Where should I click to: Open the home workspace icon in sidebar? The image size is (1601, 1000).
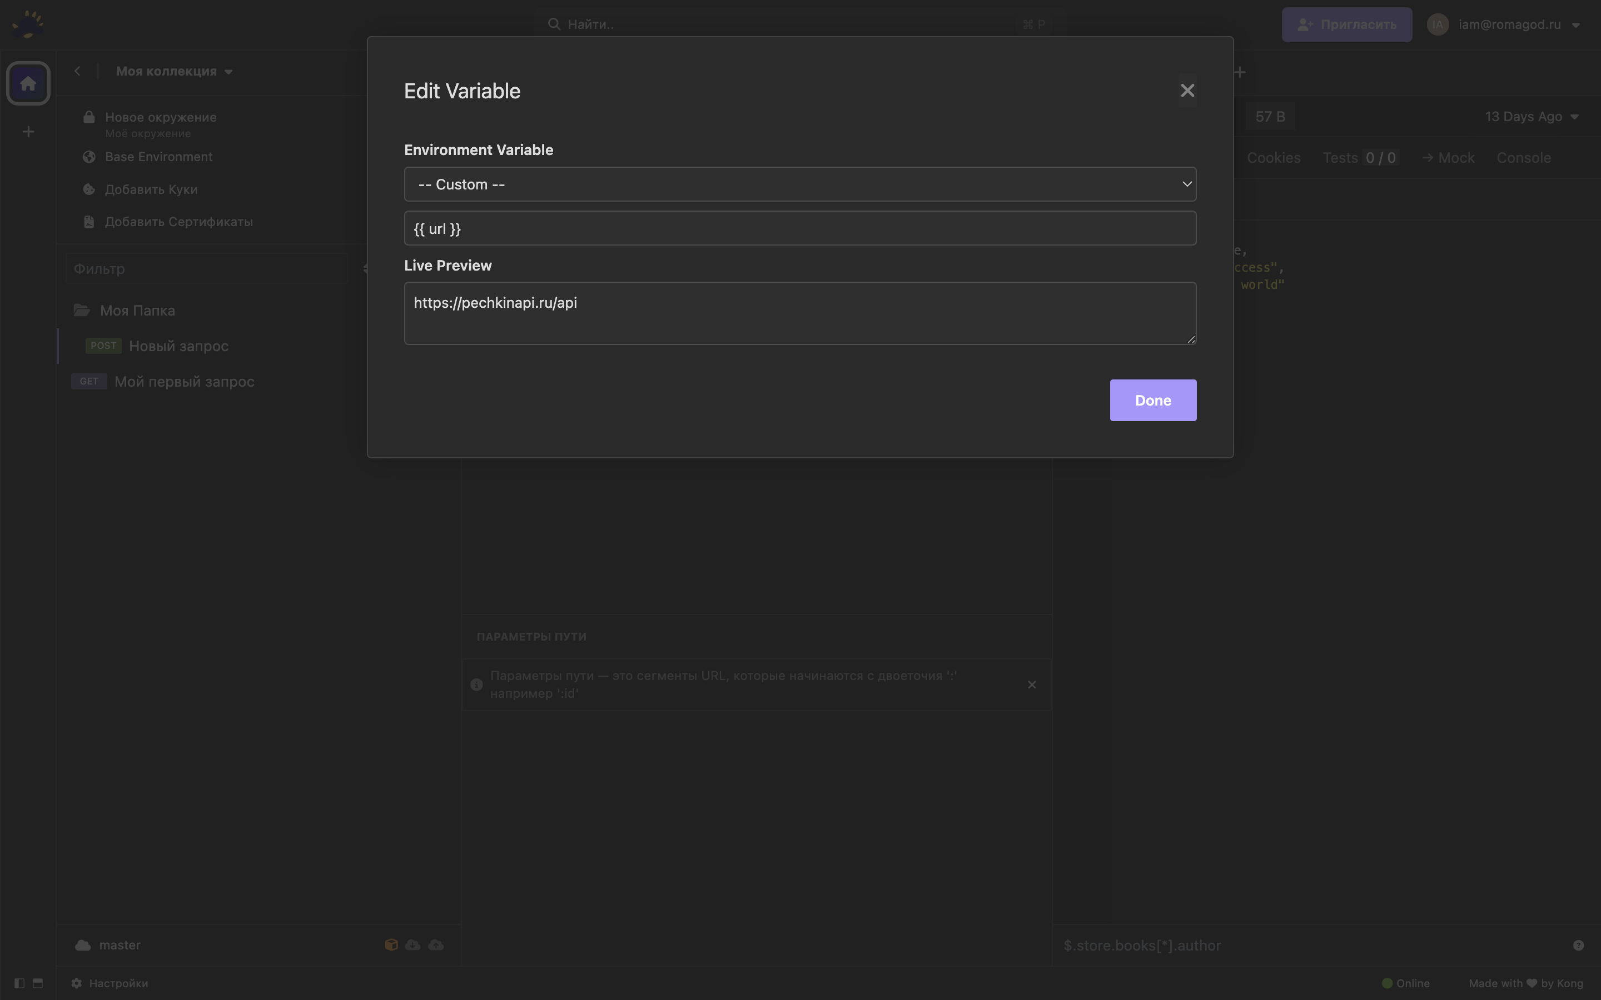[x=28, y=83]
